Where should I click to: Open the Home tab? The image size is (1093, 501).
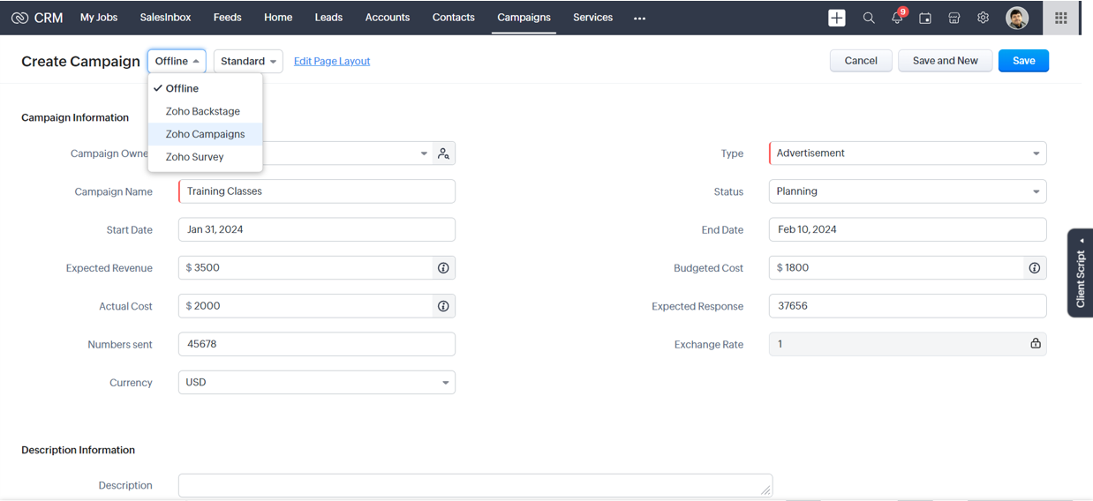278,18
